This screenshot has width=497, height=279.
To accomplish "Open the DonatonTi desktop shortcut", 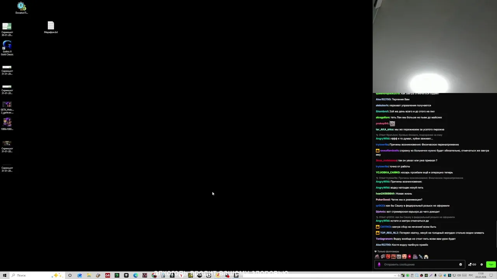I will [x=21, y=8].
